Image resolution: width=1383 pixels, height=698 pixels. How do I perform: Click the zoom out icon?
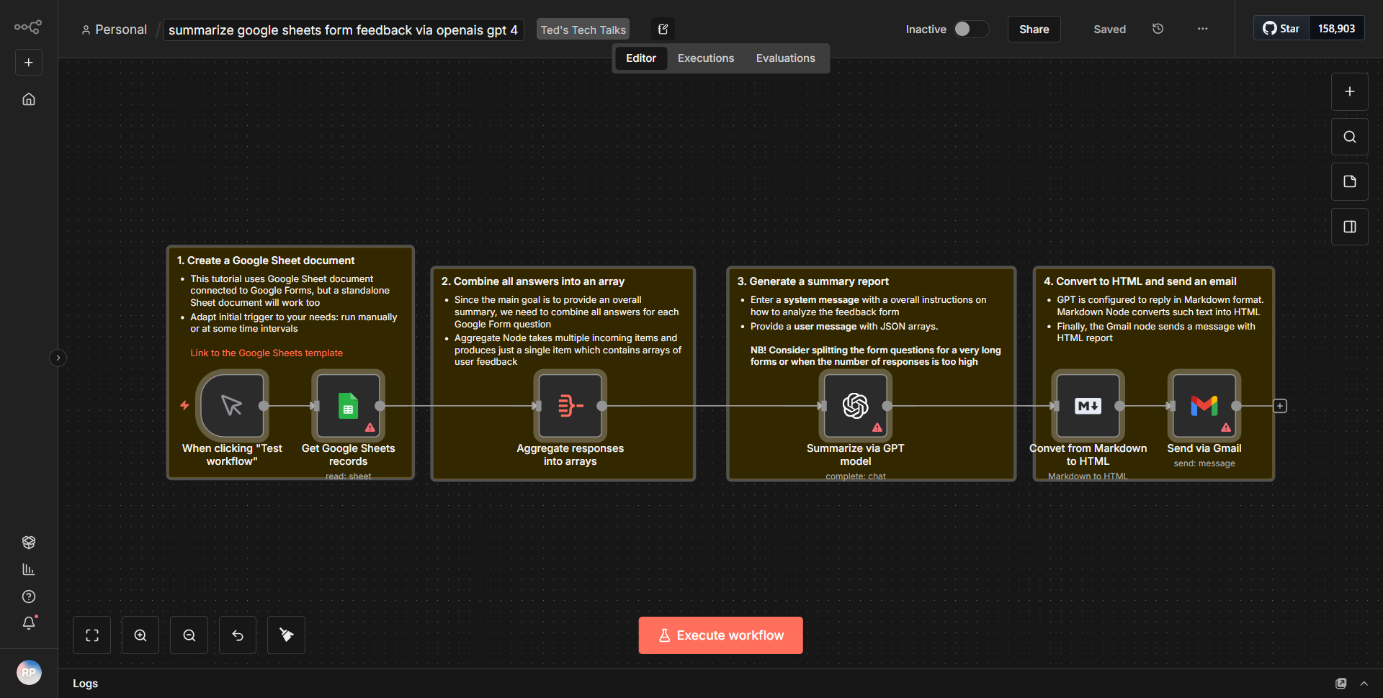pos(189,635)
